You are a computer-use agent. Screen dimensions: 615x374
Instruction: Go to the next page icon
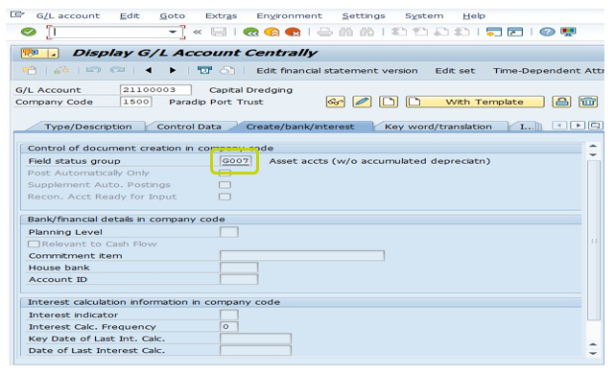pyautogui.click(x=440, y=32)
